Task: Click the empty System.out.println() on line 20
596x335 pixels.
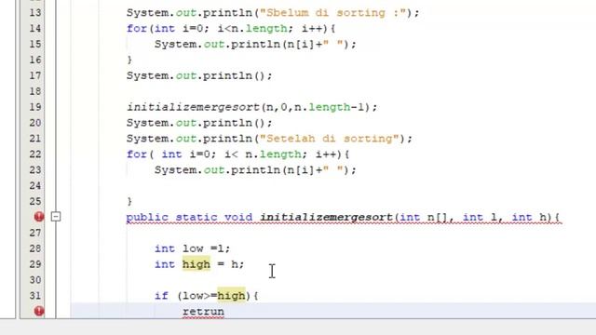Action: pyautogui.click(x=199, y=123)
